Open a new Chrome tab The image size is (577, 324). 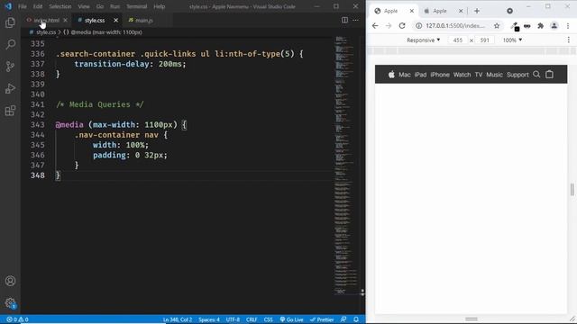(477, 11)
